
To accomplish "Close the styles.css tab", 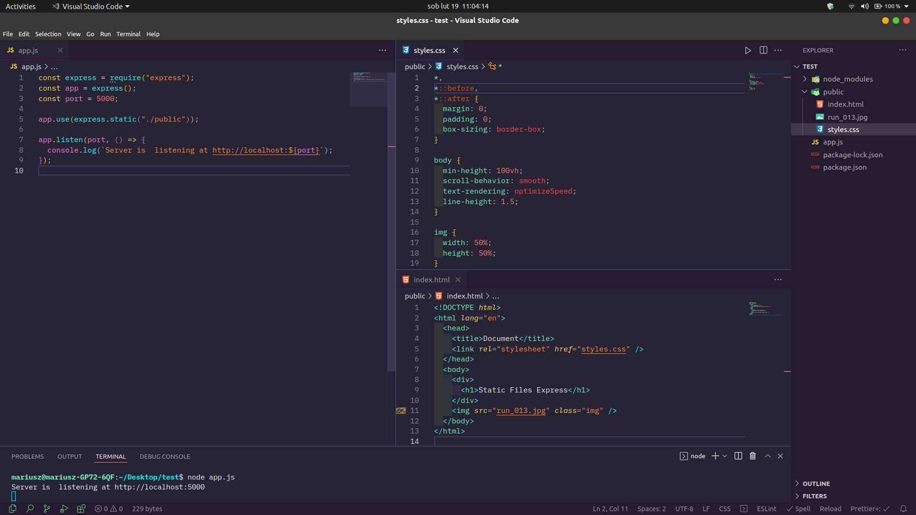I will (456, 51).
